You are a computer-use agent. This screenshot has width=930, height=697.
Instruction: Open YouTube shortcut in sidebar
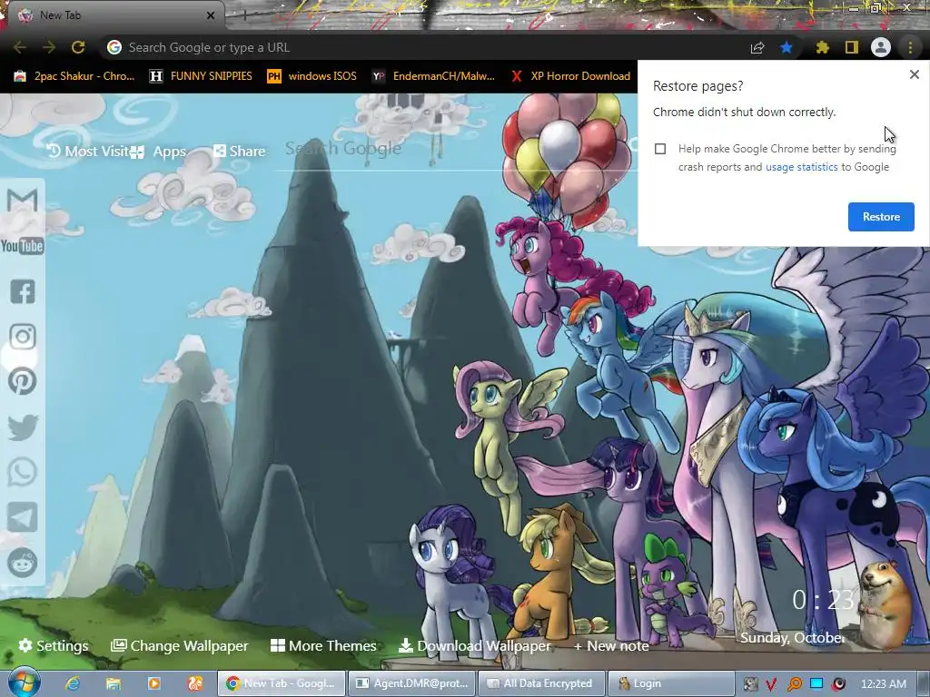point(22,246)
